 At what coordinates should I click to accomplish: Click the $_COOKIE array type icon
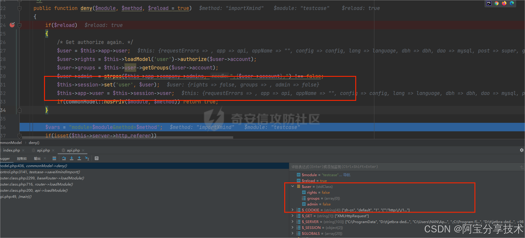tap(299, 210)
